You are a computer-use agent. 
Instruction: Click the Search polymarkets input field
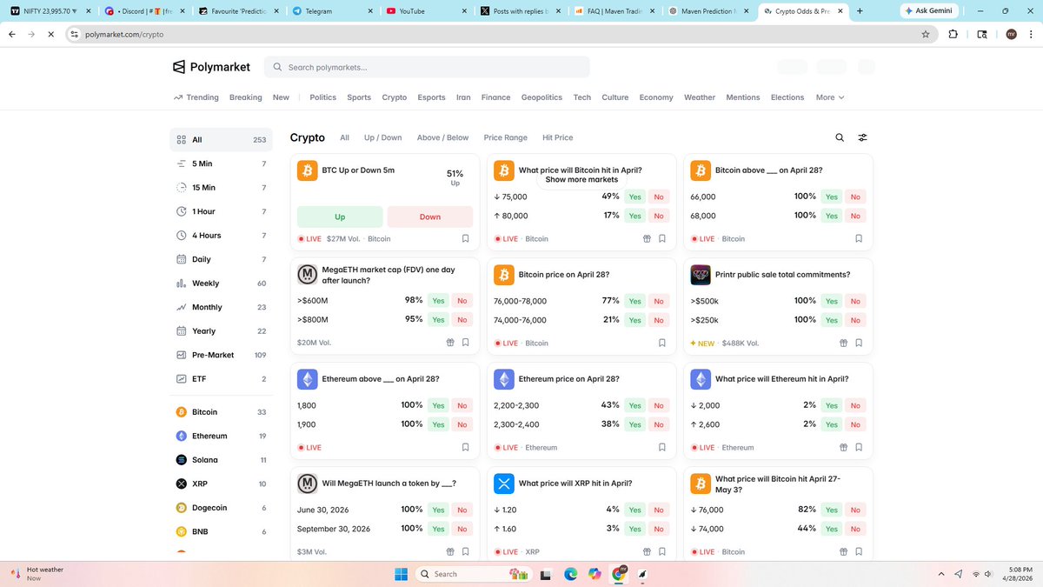[427, 67]
